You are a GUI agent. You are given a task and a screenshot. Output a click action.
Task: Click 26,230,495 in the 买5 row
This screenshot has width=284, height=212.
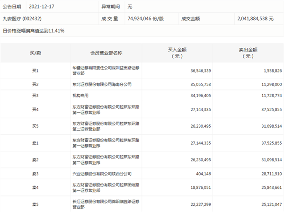click(x=201, y=126)
